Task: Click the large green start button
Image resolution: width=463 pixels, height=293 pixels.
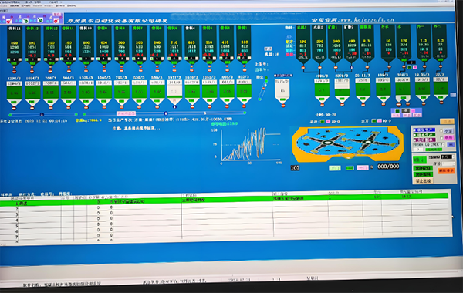Action: click(420, 160)
